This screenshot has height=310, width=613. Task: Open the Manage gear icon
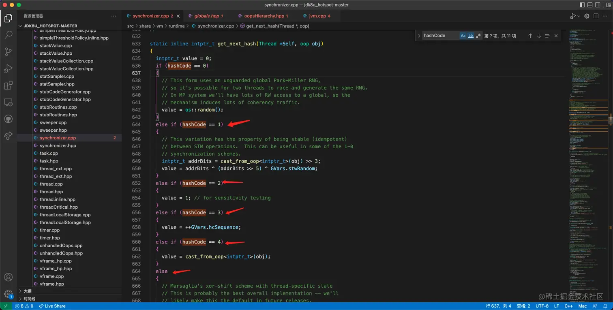tap(8, 294)
